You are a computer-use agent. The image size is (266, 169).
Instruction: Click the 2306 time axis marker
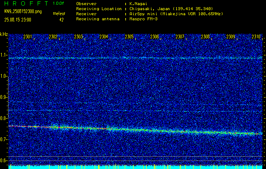click(x=154, y=37)
